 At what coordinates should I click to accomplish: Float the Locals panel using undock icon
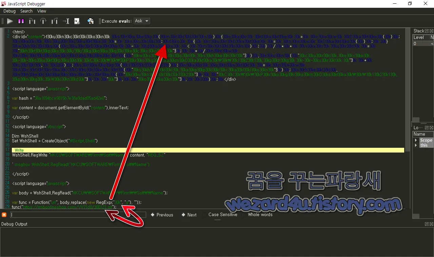[x=427, y=127]
